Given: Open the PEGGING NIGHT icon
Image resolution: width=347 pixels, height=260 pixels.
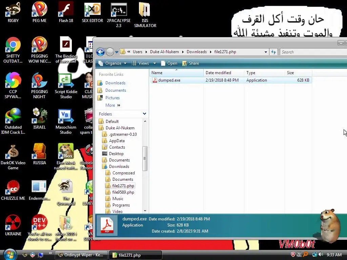Looking at the screenshot, I should tap(39, 85).
